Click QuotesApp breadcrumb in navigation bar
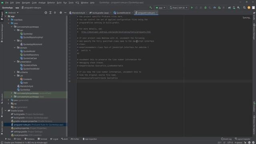256x144 pixels. pos(7,8)
